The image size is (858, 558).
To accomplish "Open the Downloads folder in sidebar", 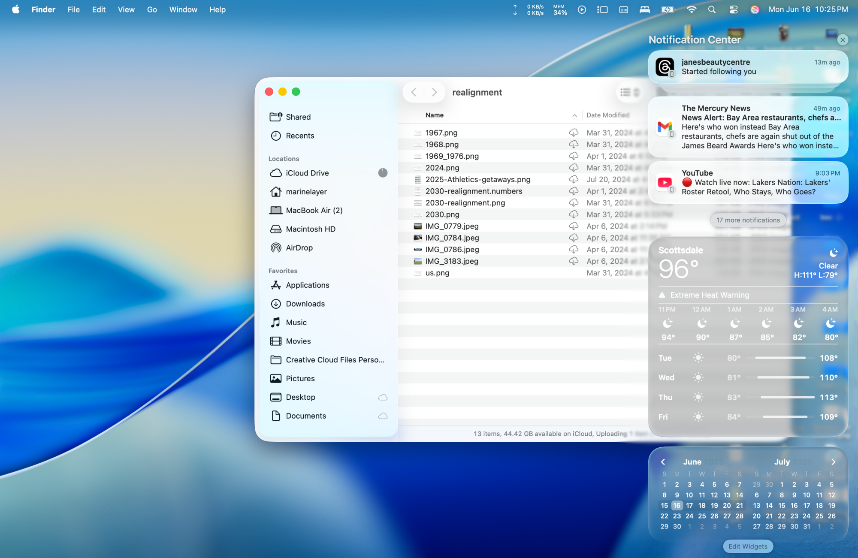I will point(305,304).
